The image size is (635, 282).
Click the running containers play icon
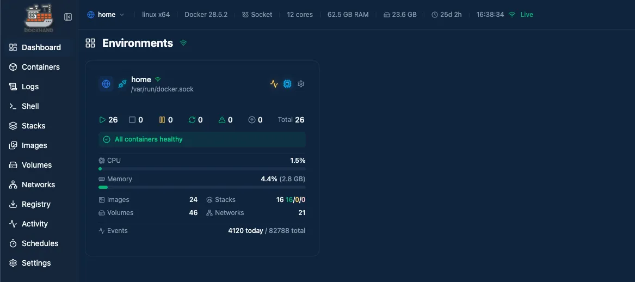coord(102,120)
